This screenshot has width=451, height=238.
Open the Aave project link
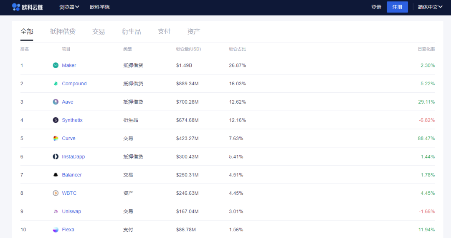(x=68, y=102)
